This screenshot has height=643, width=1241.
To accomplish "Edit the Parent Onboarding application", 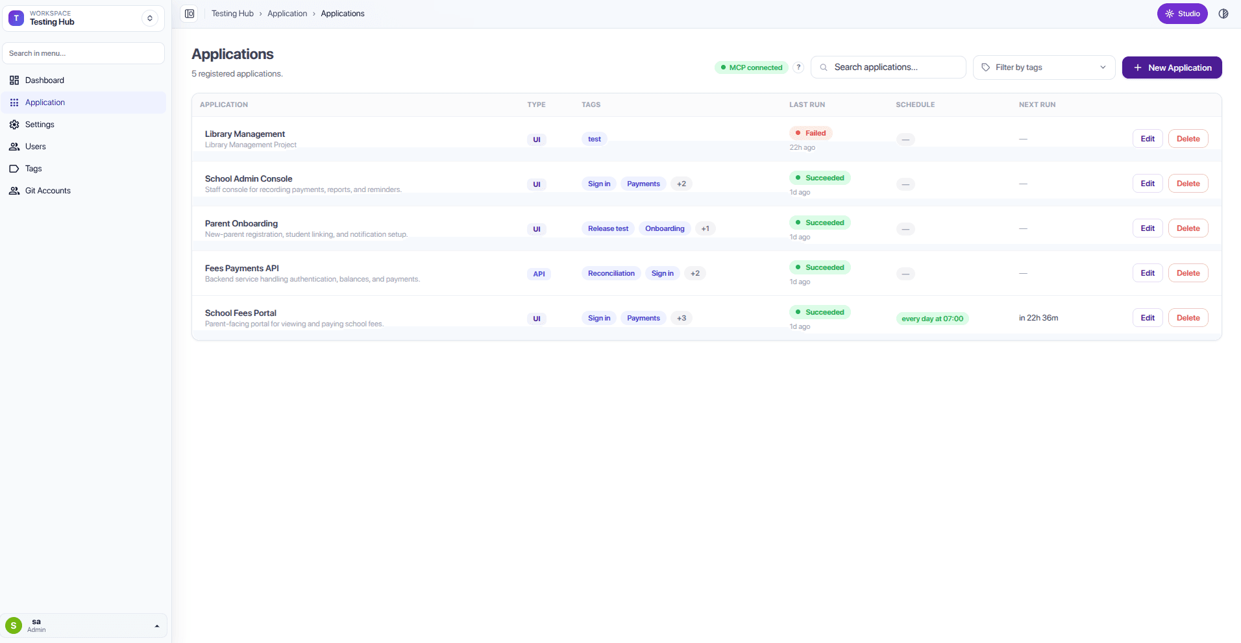I will (1148, 228).
